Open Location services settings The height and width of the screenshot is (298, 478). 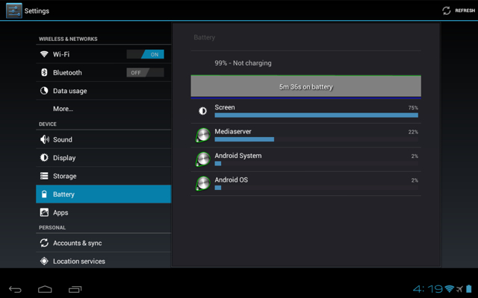pyautogui.click(x=103, y=261)
